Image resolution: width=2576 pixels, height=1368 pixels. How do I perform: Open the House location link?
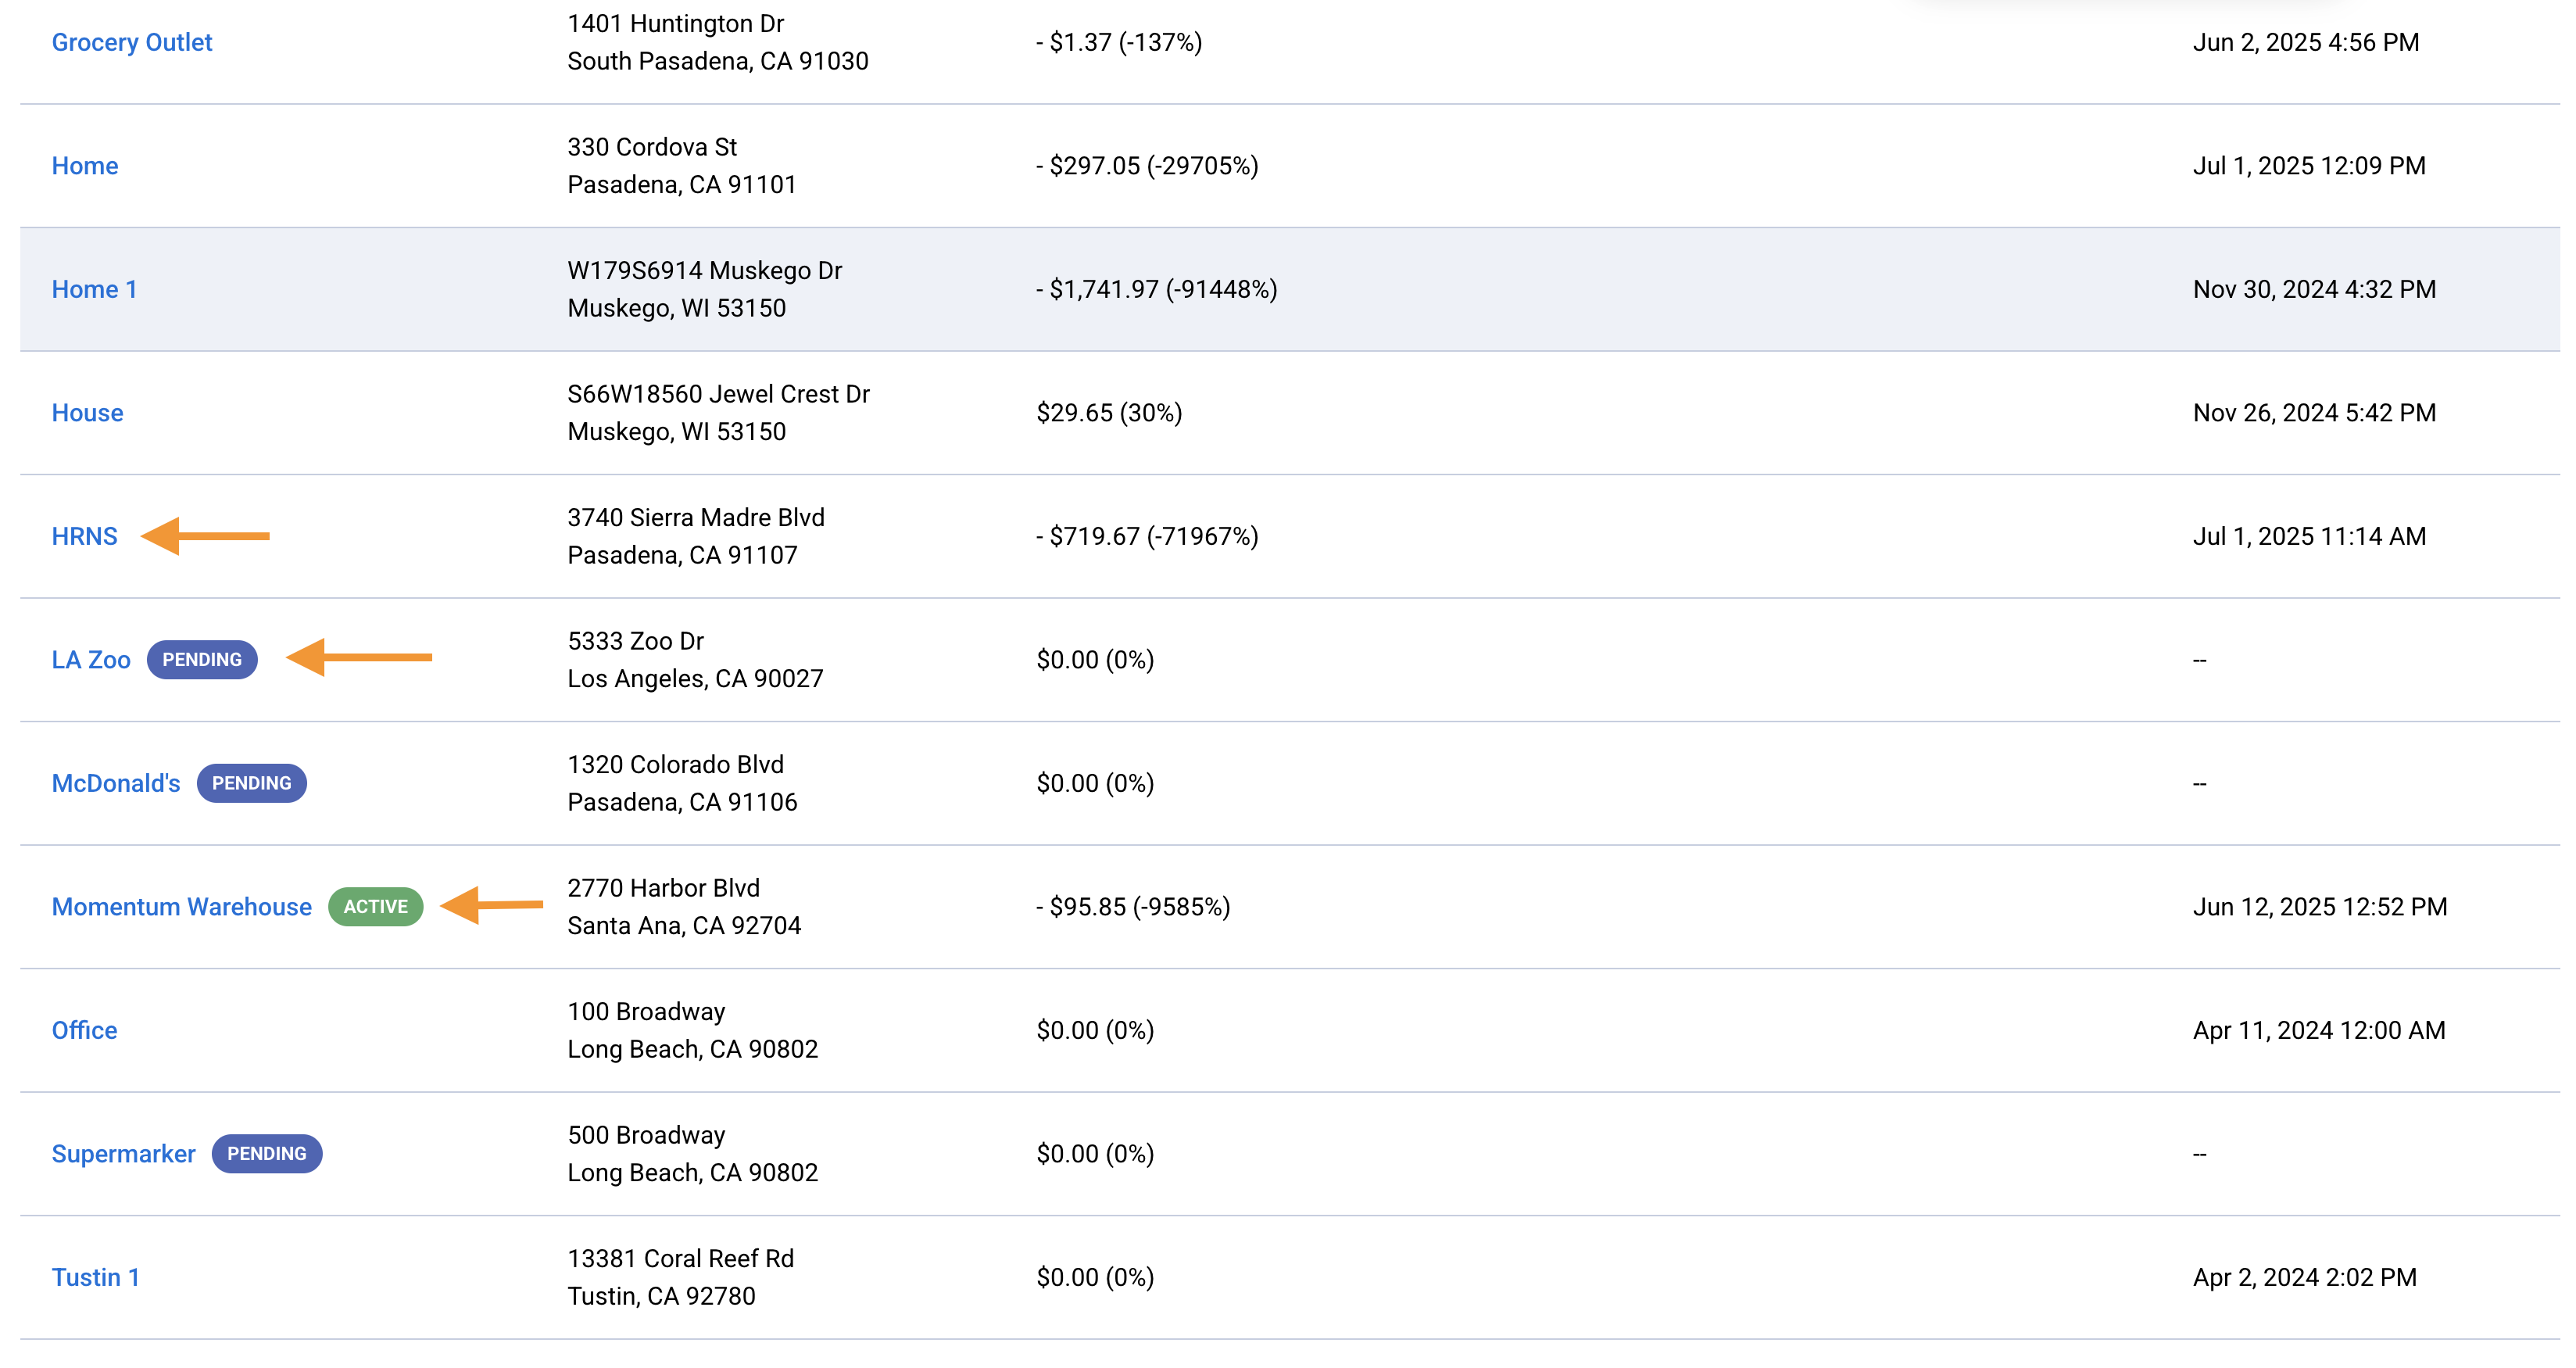pyautogui.click(x=88, y=413)
